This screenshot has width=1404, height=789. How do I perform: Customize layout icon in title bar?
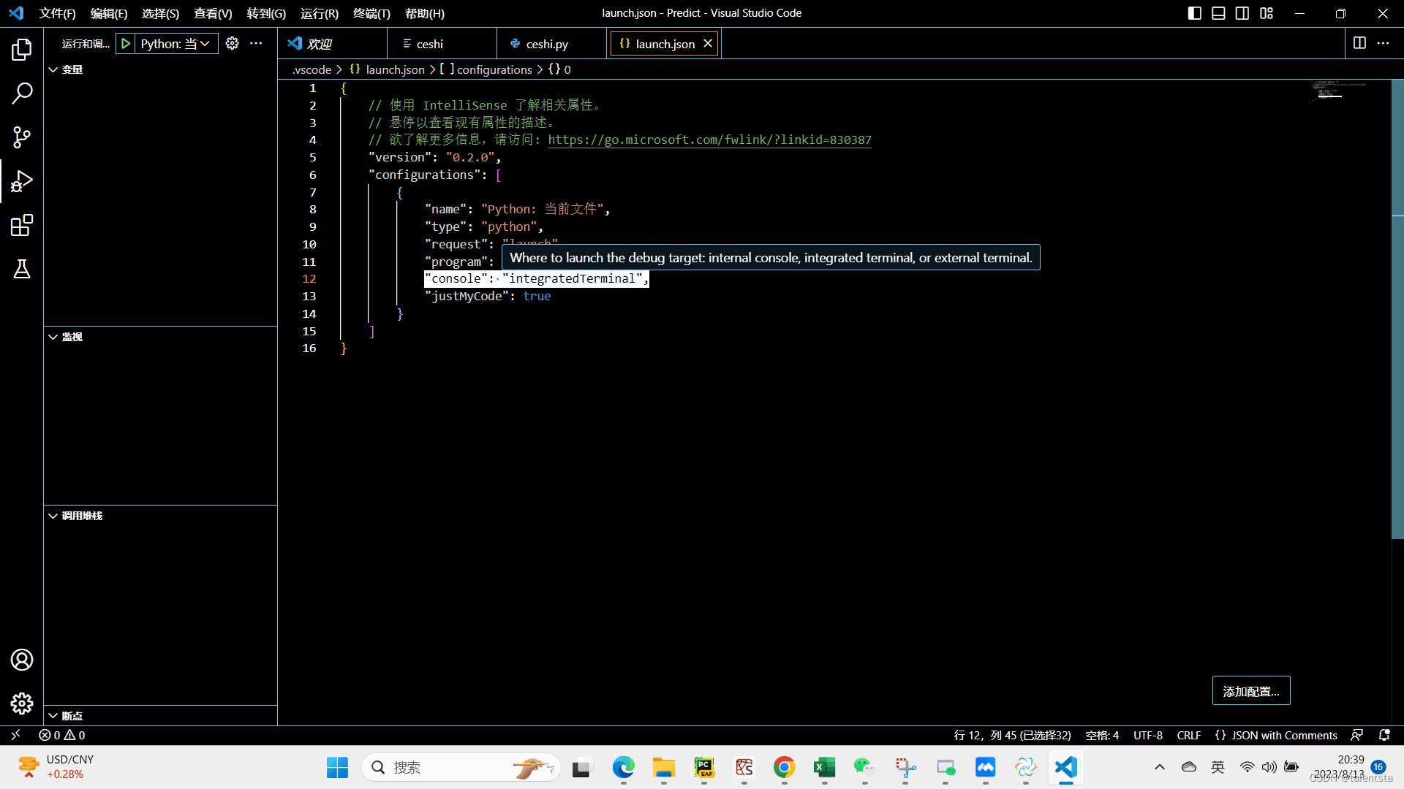click(x=1267, y=13)
